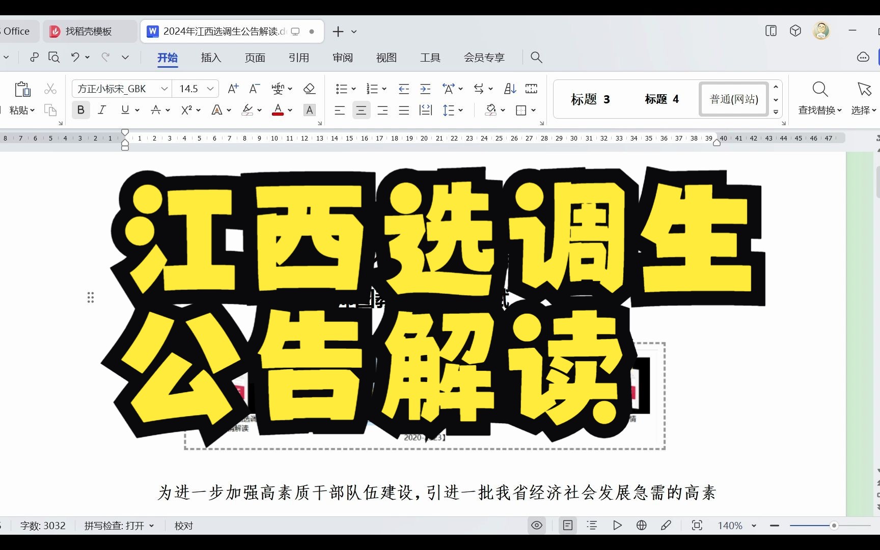The width and height of the screenshot is (880, 550).
Task: Open the 引用 ribbon tab
Action: click(298, 58)
